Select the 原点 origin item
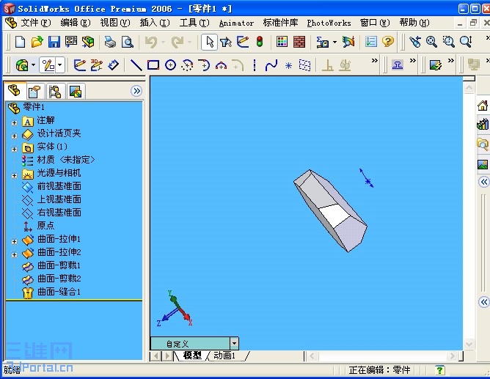The image size is (490, 379). tap(45, 226)
